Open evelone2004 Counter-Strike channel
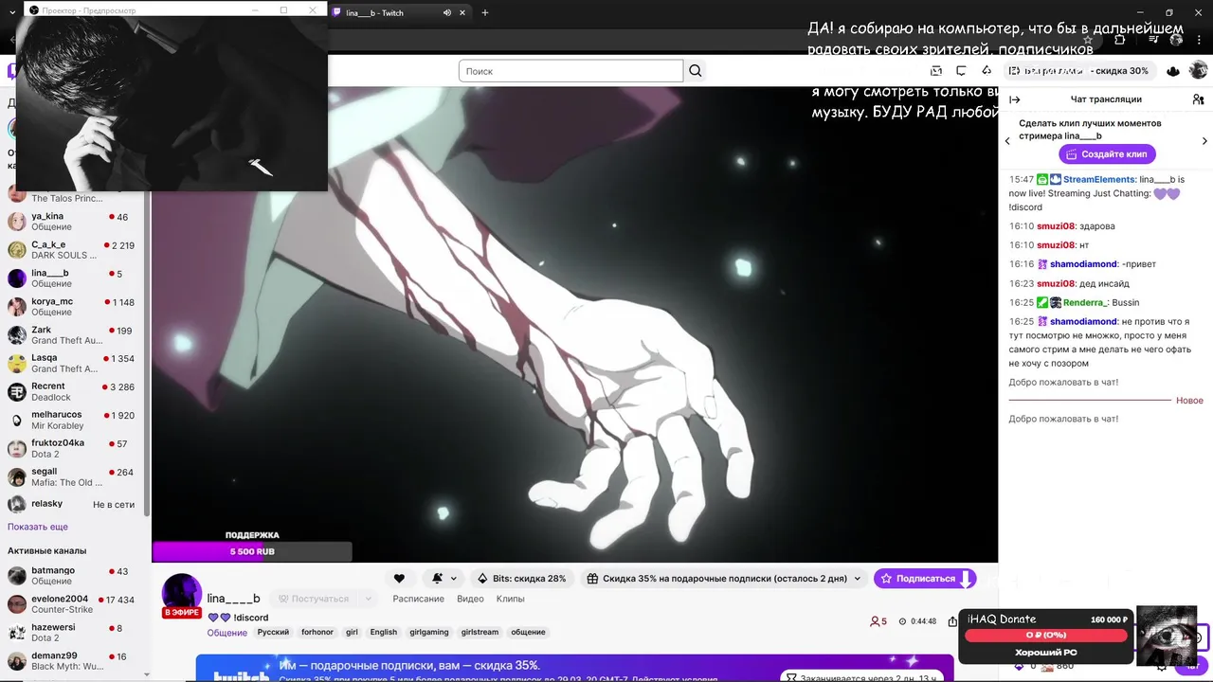Image resolution: width=1213 pixels, height=682 pixels. [x=75, y=604]
